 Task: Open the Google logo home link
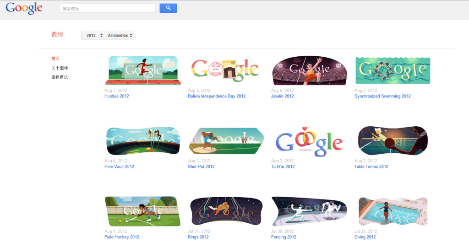coord(24,8)
